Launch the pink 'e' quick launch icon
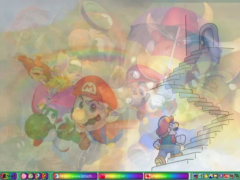The width and height of the screenshot is (240, 180). (24, 176)
